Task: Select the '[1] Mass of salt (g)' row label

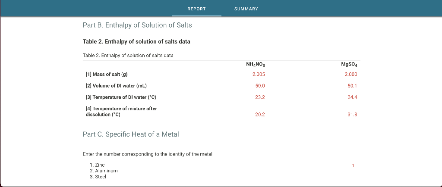Action: tap(107, 75)
